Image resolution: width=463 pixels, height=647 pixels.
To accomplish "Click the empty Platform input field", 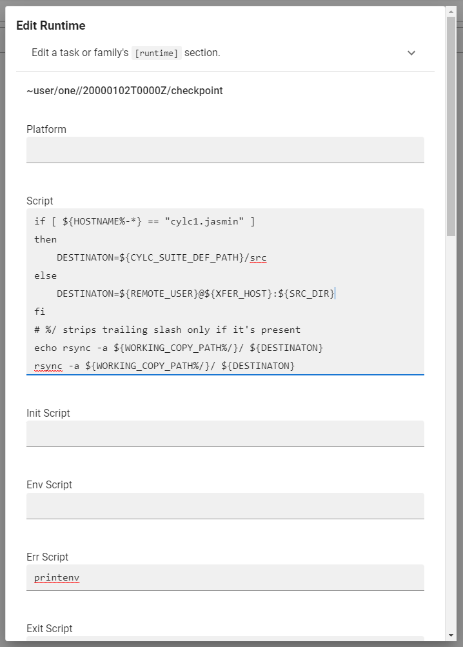I will pyautogui.click(x=225, y=150).
